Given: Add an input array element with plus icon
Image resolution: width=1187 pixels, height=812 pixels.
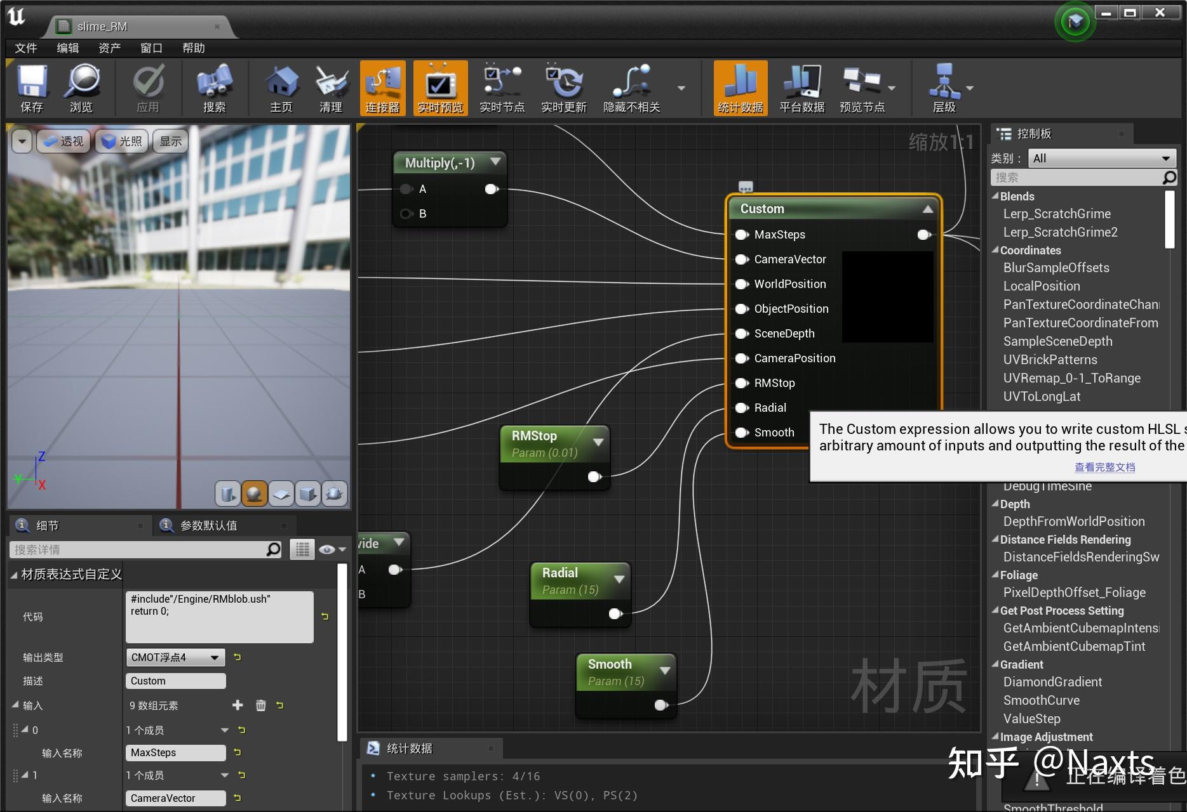Looking at the screenshot, I should click(238, 705).
